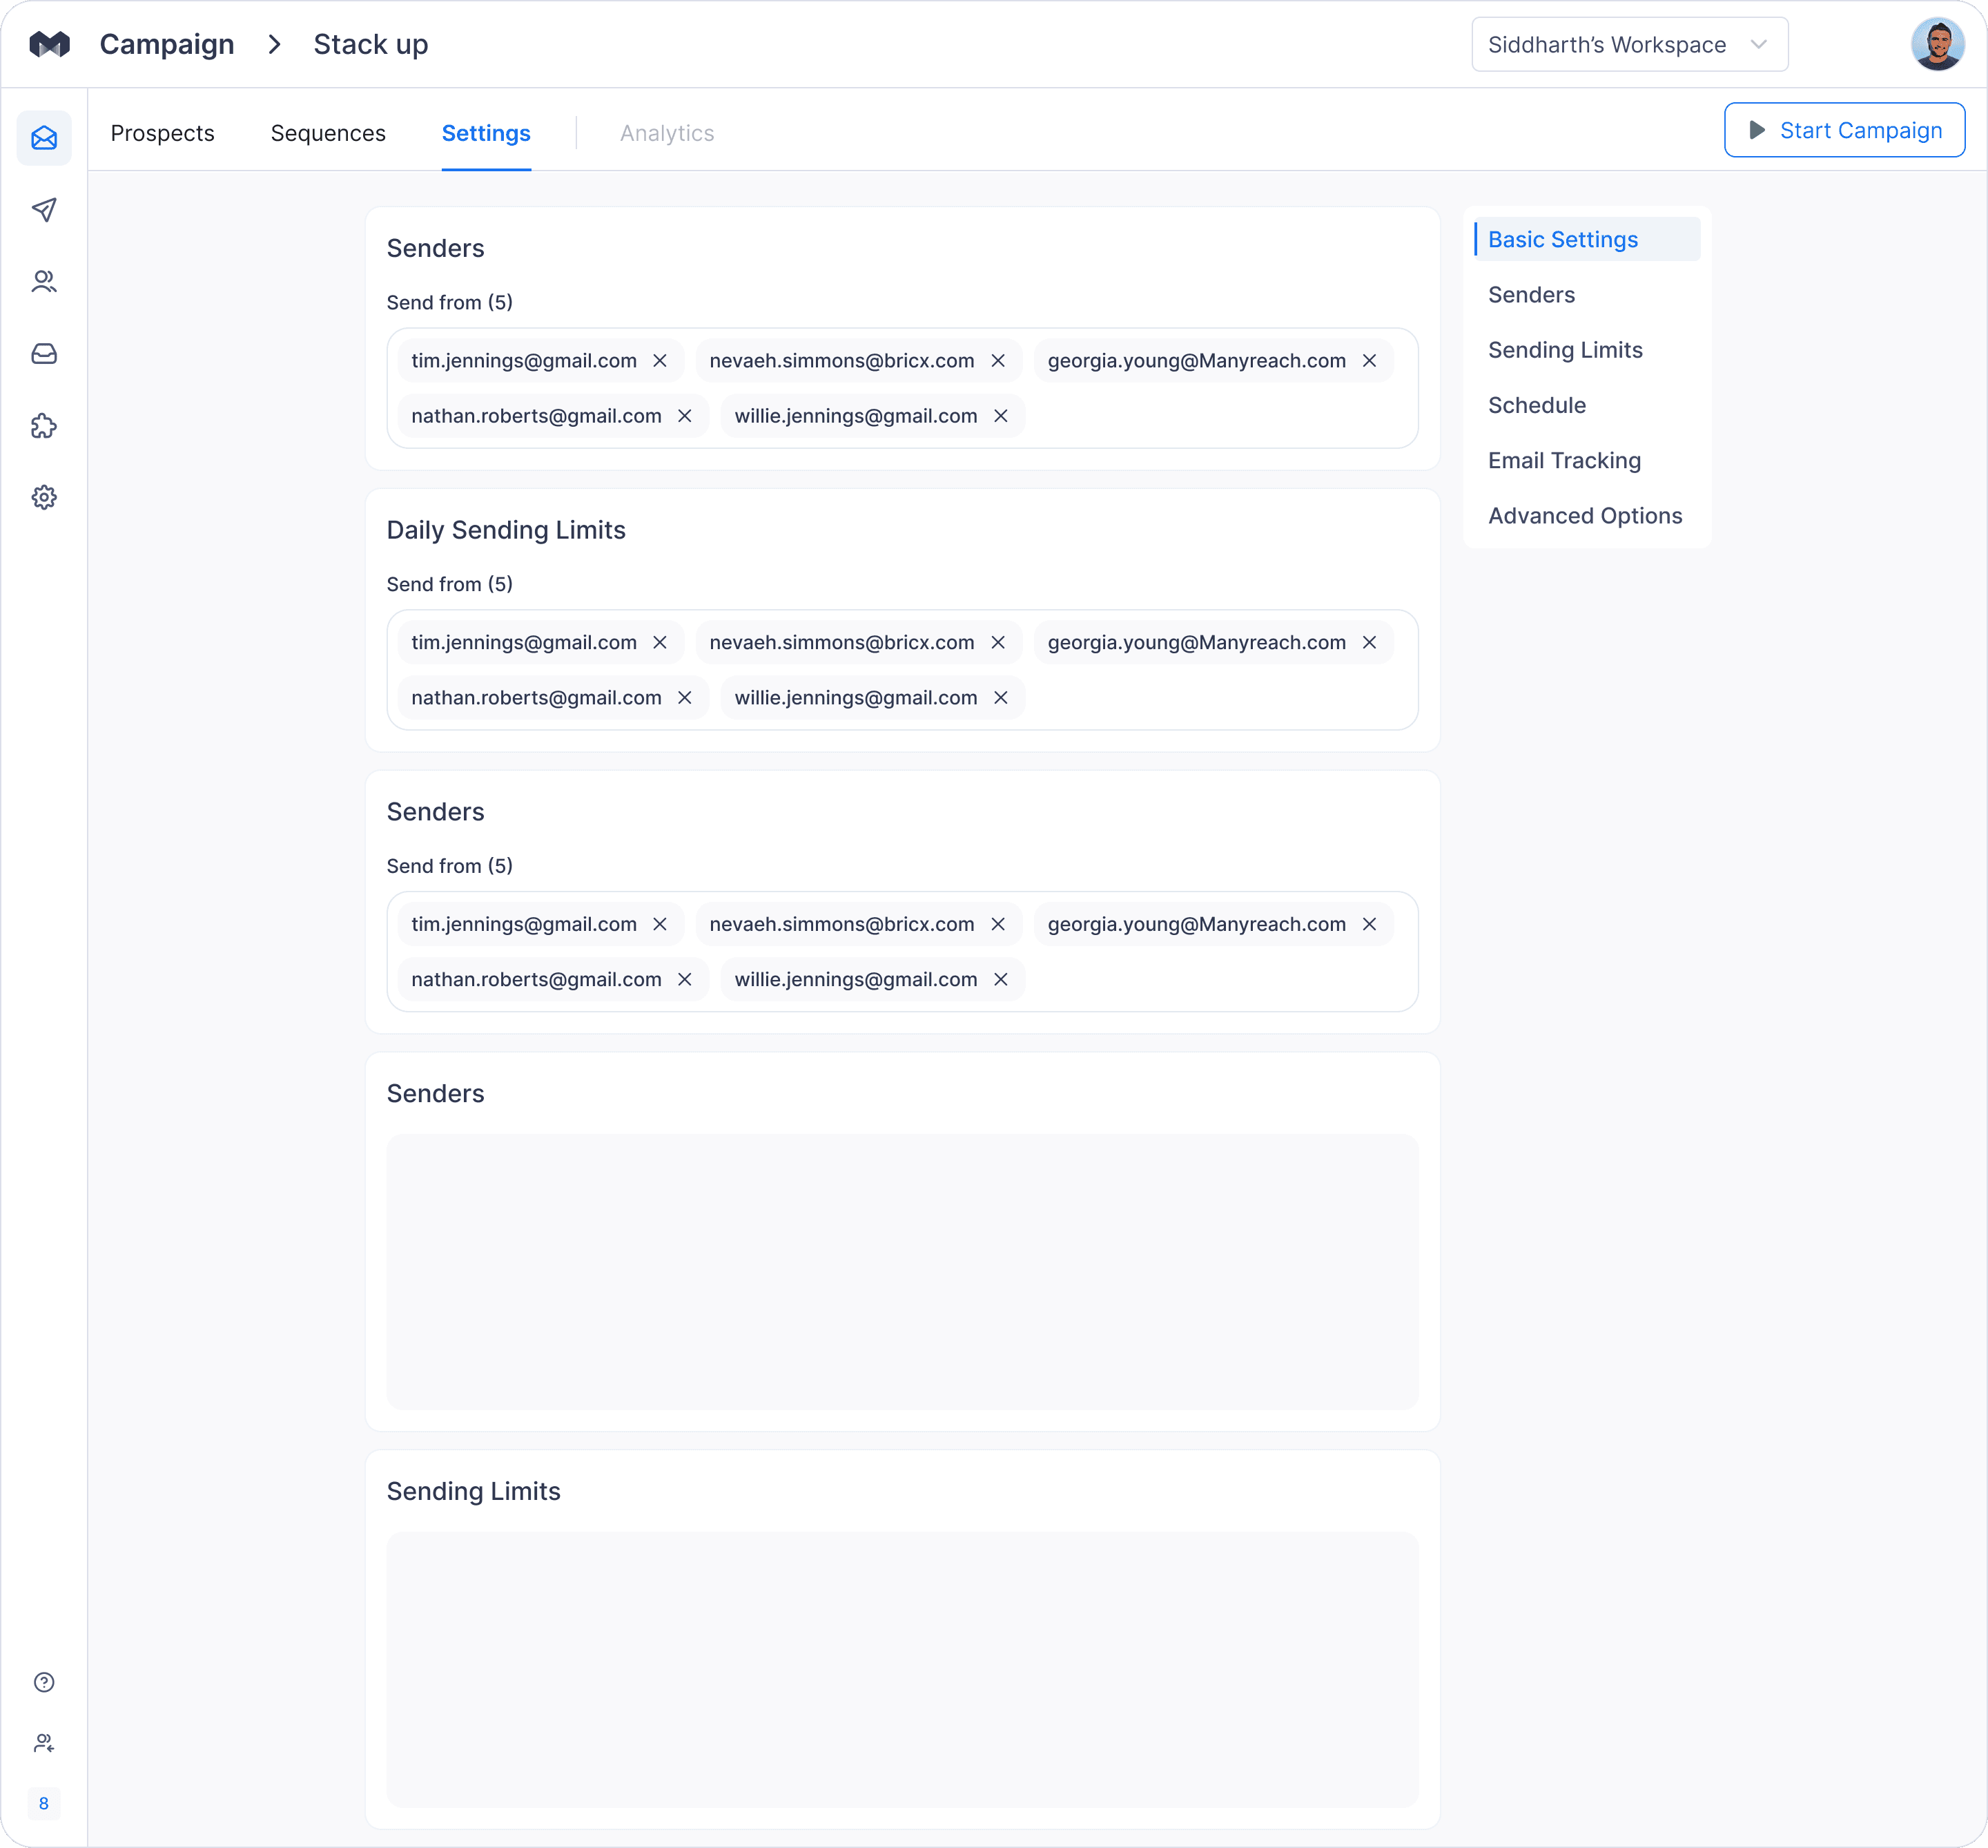Expand Siddharth's Workspace dropdown
This screenshot has width=1988, height=1848.
1629,45
